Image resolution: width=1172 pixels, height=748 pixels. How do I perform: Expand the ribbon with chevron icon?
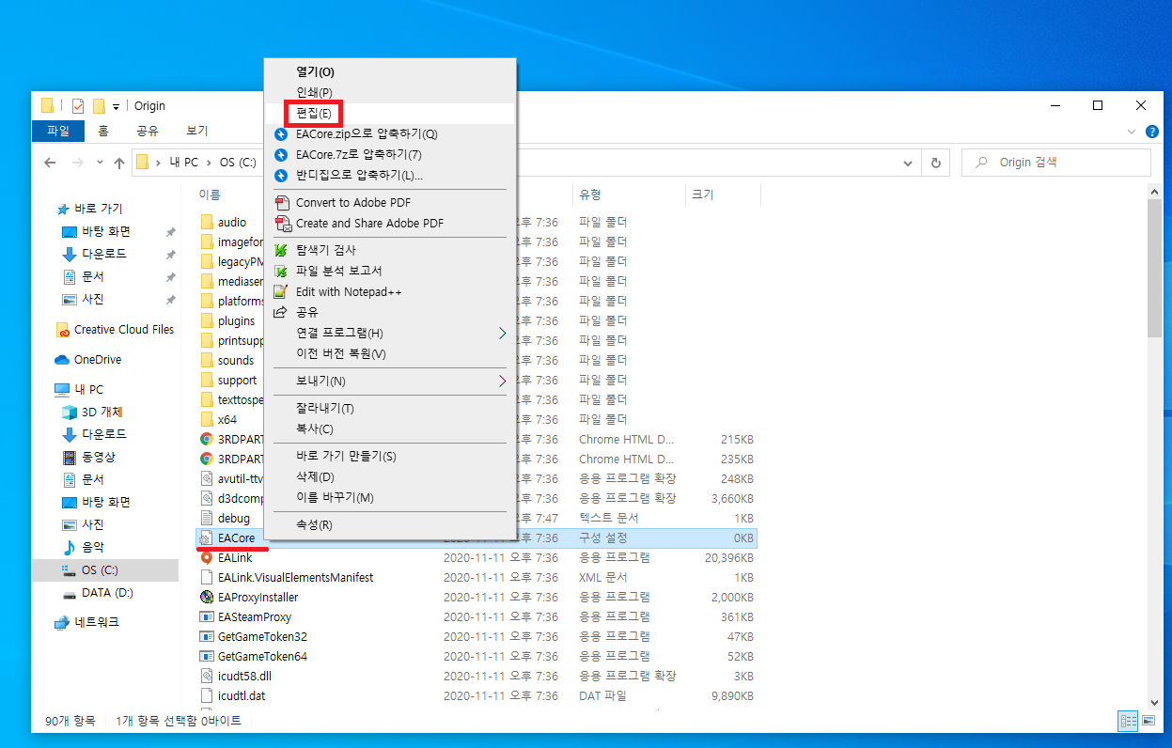point(1133,132)
